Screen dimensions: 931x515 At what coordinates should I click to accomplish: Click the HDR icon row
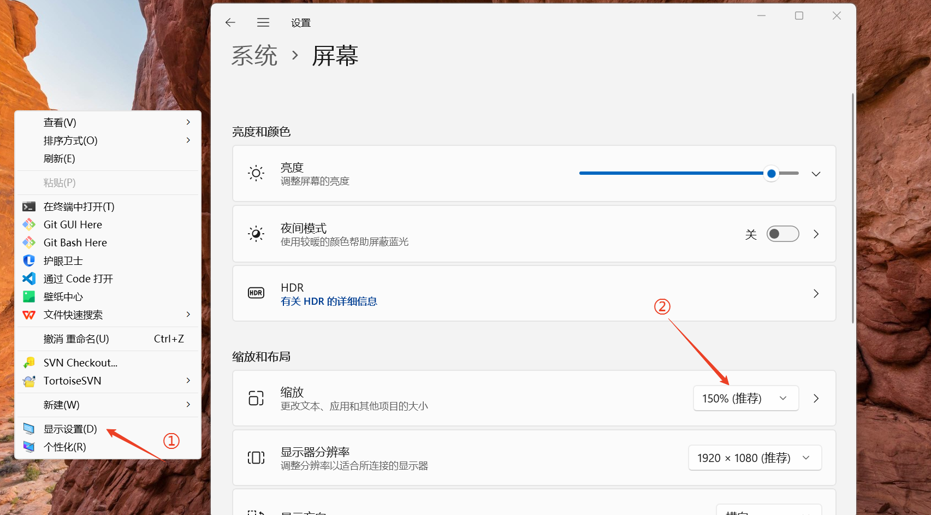pos(534,294)
